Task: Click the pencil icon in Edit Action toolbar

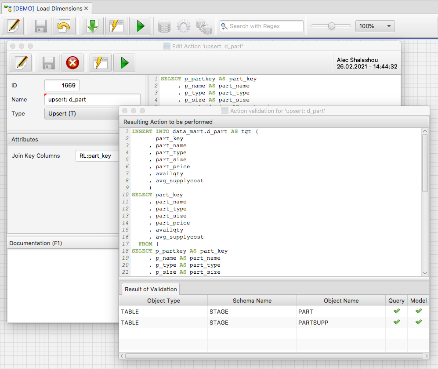Action: 21,63
